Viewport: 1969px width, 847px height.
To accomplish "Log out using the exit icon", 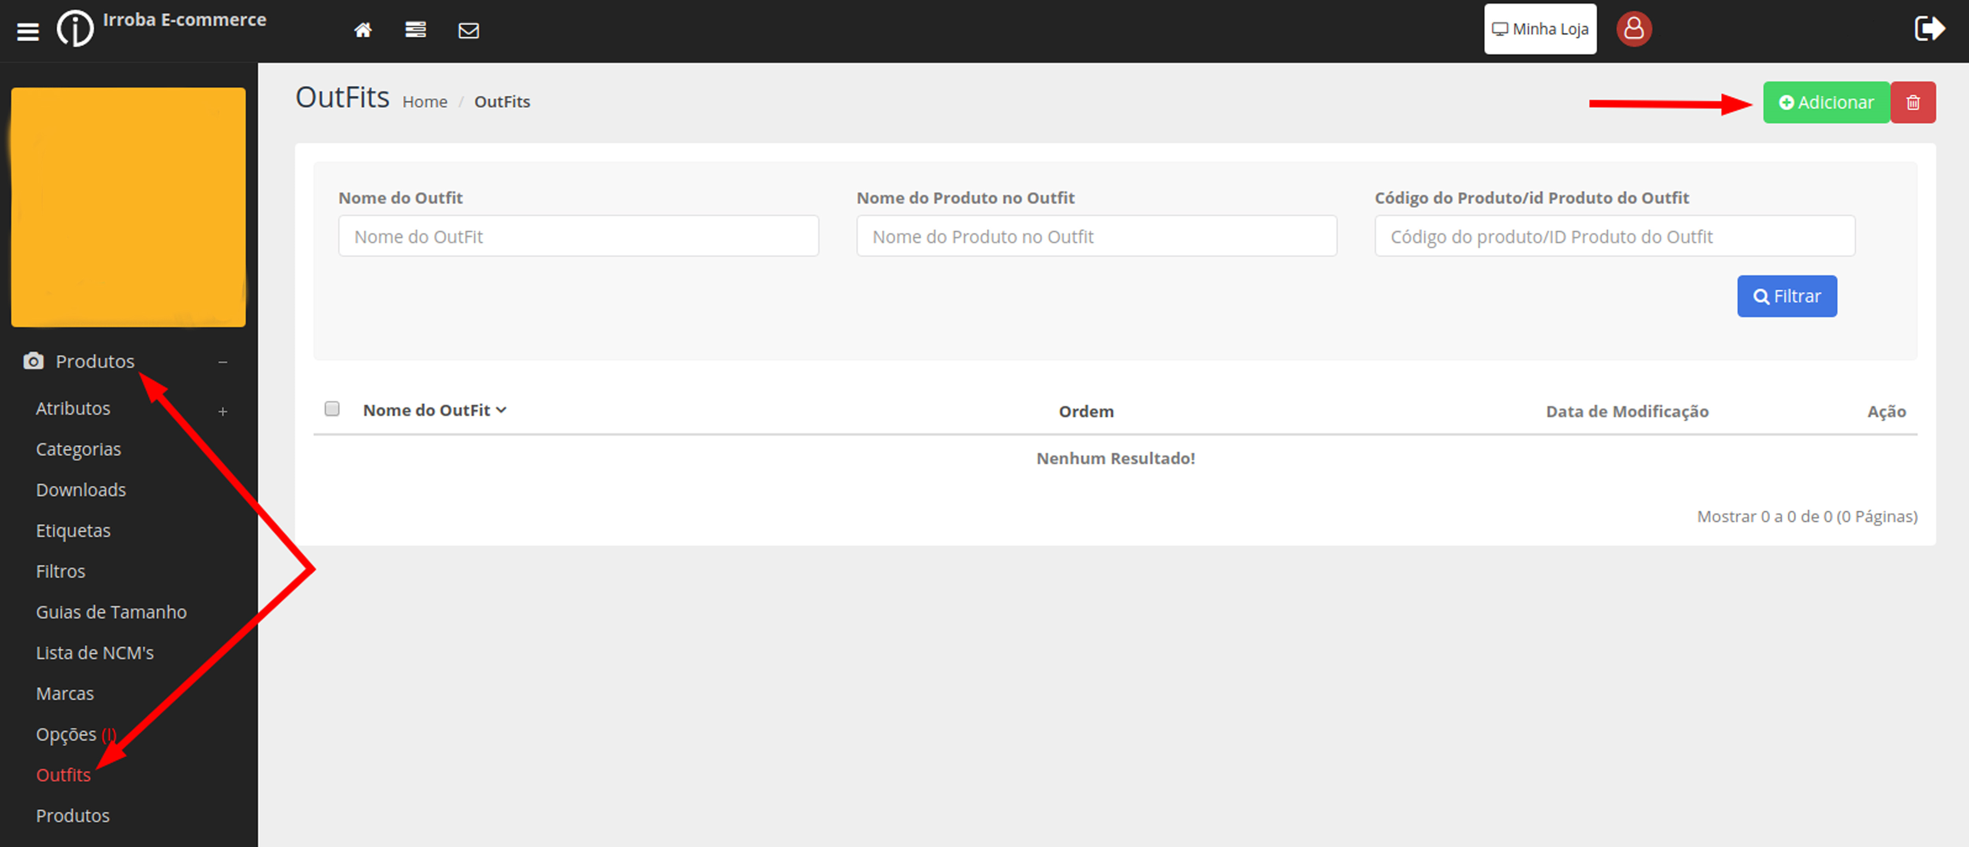I will point(1929,29).
